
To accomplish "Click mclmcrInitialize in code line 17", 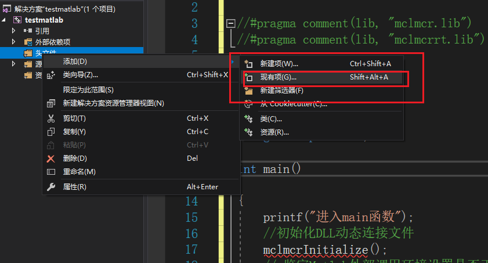I will (x=315, y=250).
